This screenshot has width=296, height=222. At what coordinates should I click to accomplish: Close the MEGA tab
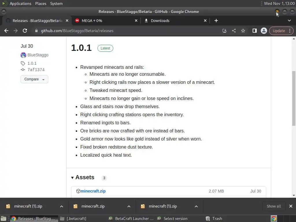coord(136,21)
